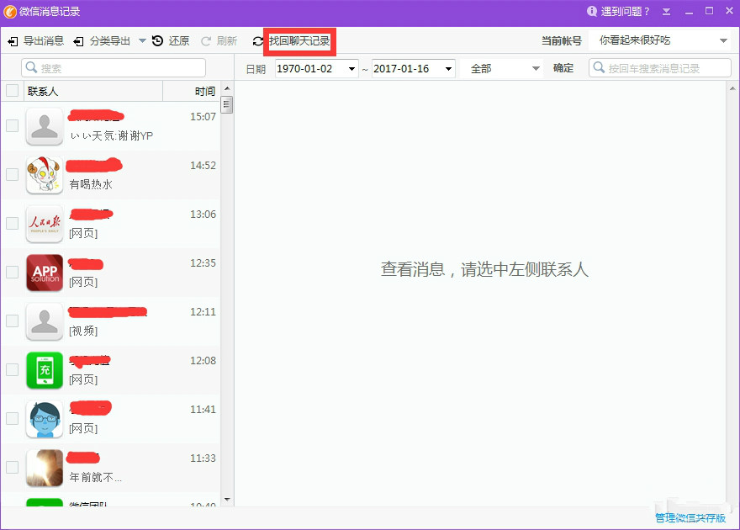Check the box beside the APP Solution contact
The height and width of the screenshot is (530, 740).
click(12, 273)
